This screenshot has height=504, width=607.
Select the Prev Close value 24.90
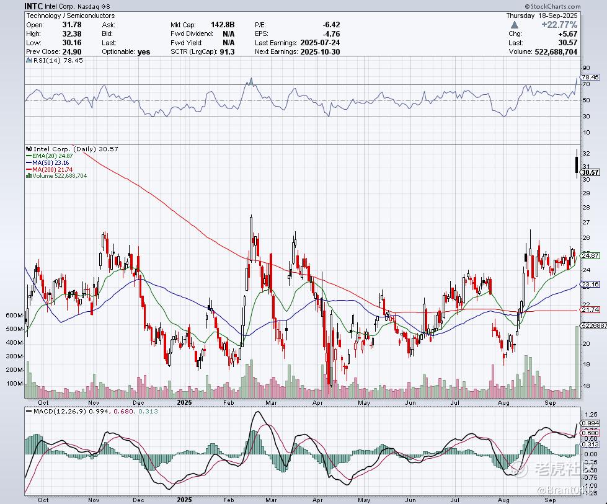pyautogui.click(x=72, y=51)
